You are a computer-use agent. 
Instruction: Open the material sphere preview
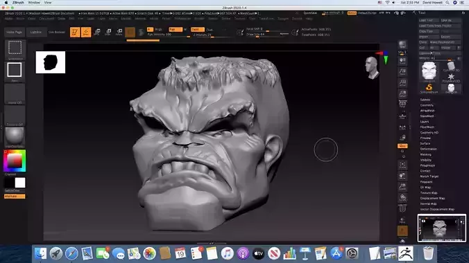coord(15,136)
